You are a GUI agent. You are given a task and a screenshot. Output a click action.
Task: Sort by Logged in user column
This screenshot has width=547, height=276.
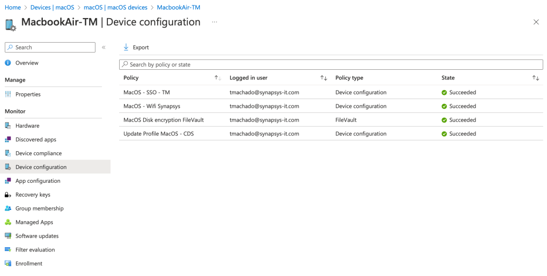(x=323, y=78)
